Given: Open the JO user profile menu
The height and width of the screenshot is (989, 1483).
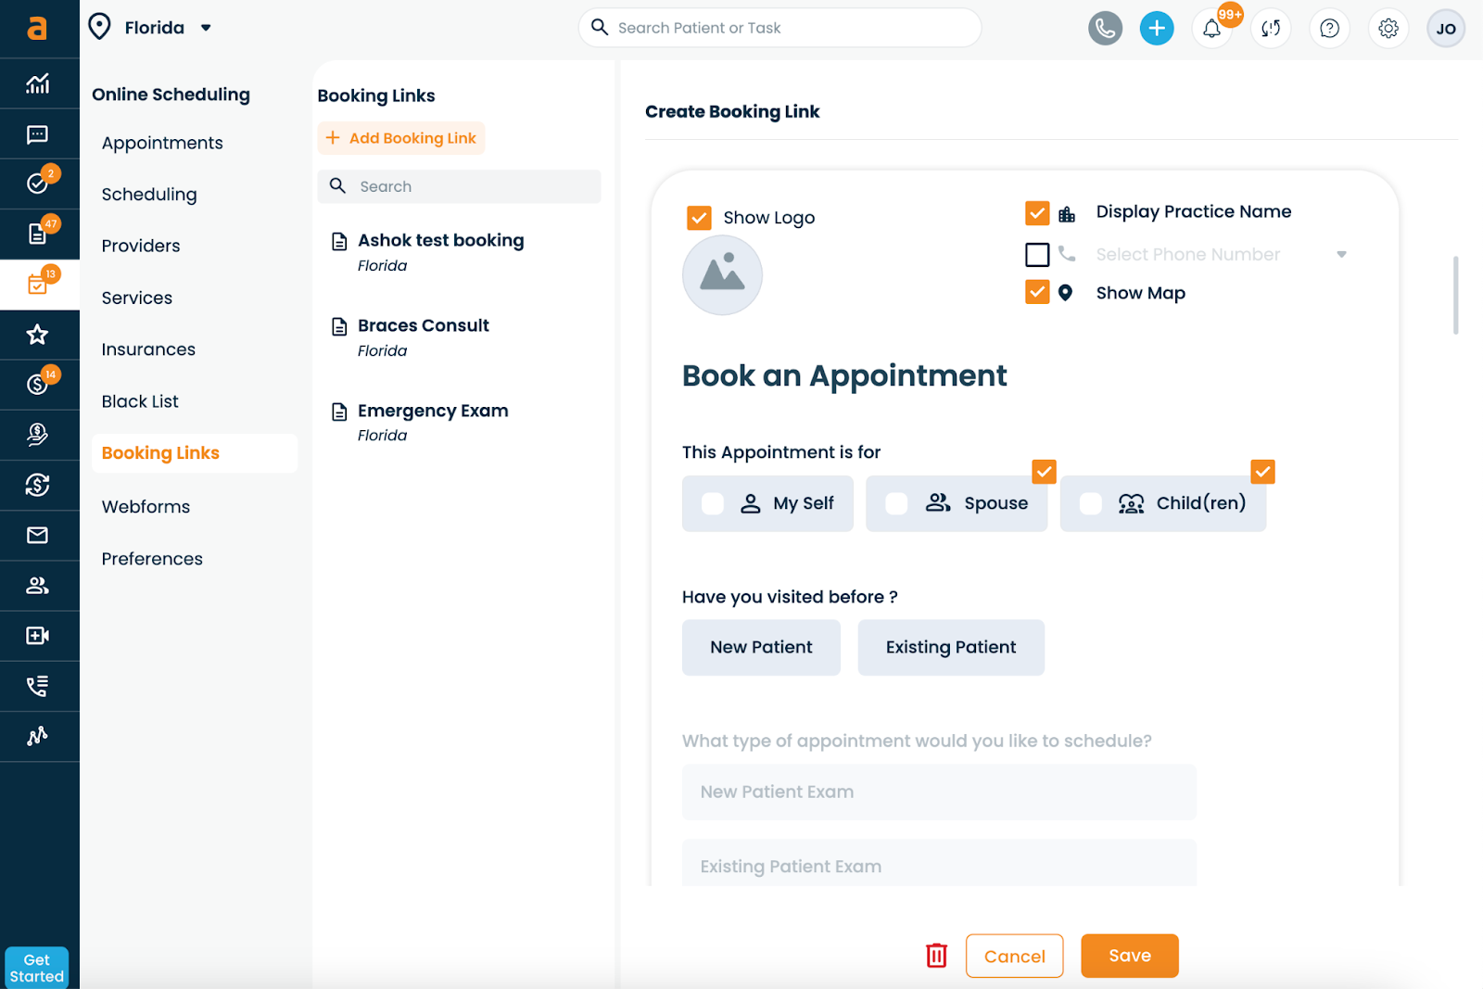Looking at the screenshot, I should [x=1445, y=29].
